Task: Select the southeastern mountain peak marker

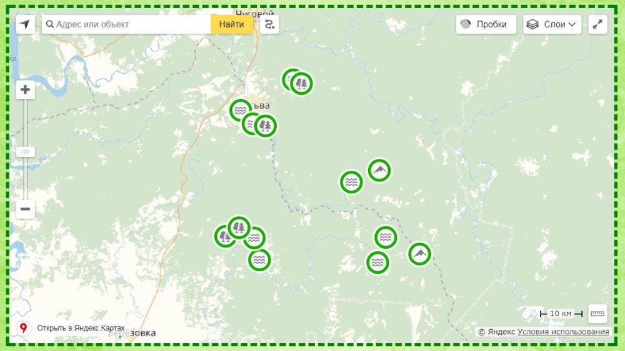Action: pyautogui.click(x=419, y=254)
